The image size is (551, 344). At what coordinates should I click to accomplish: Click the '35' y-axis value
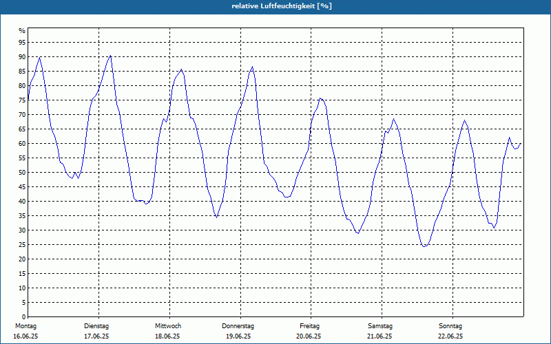22,216
